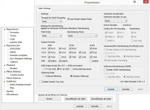This screenshot has width=150, height=110.
Task: Uncheck the RGB24 output format
Action: (60, 61)
